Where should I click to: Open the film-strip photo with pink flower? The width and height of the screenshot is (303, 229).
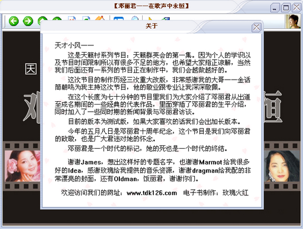[x=22, y=166]
